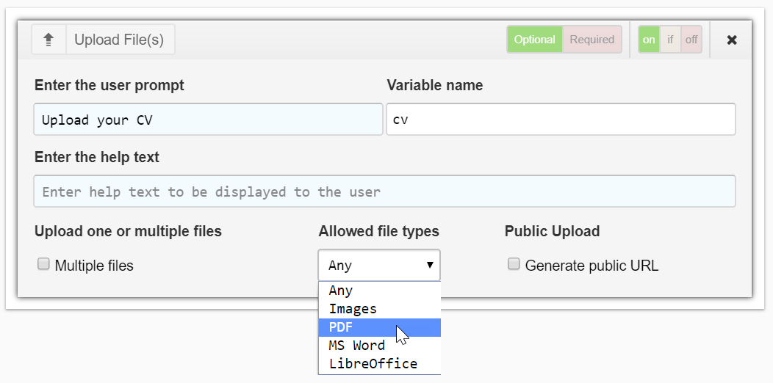Focus the help text input box
Screen dimensions: 773x383
pos(384,191)
